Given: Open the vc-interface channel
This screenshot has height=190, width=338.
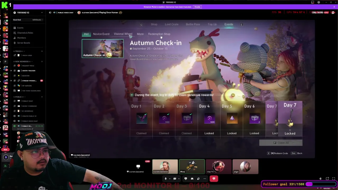Looking at the screenshot, I should click(x=28, y=111).
